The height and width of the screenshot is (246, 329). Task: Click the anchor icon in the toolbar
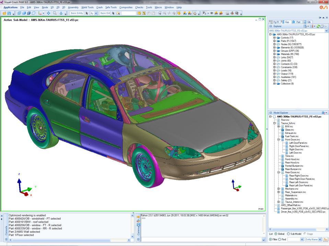(x=61, y=13)
